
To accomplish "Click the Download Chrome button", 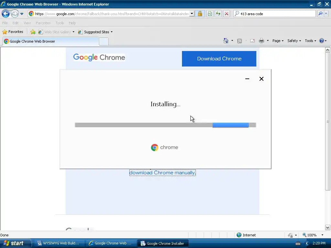I will [219, 59].
